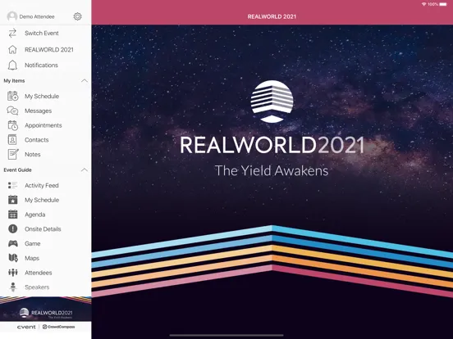Viewport: 453px width, 339px height.
Task: Collapse the Event Guide section
Action: tap(85, 169)
